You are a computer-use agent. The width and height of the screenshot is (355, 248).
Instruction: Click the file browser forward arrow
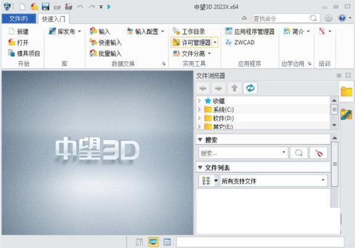click(x=218, y=88)
